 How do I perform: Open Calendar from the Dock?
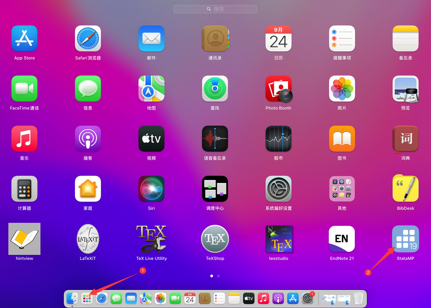tap(190, 298)
